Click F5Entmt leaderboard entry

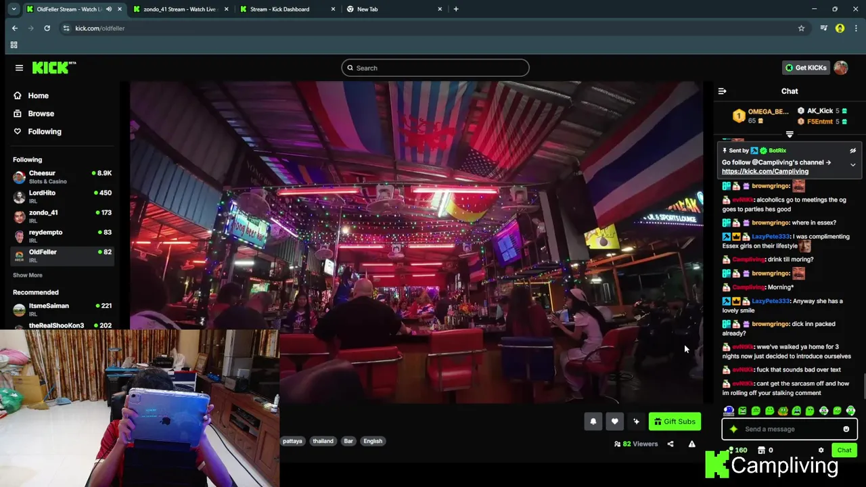(822, 122)
